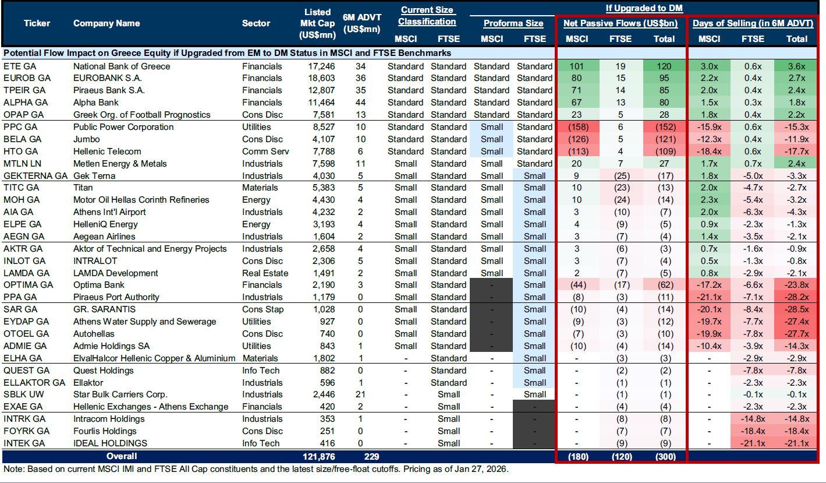The image size is (826, 483).
Task: Click the Ticker column header
Action: click(37, 23)
